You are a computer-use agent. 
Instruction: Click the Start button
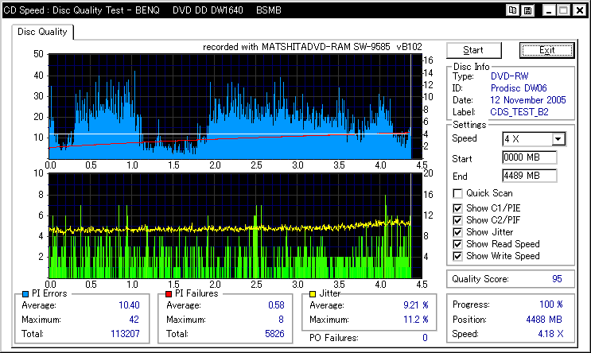(x=474, y=50)
